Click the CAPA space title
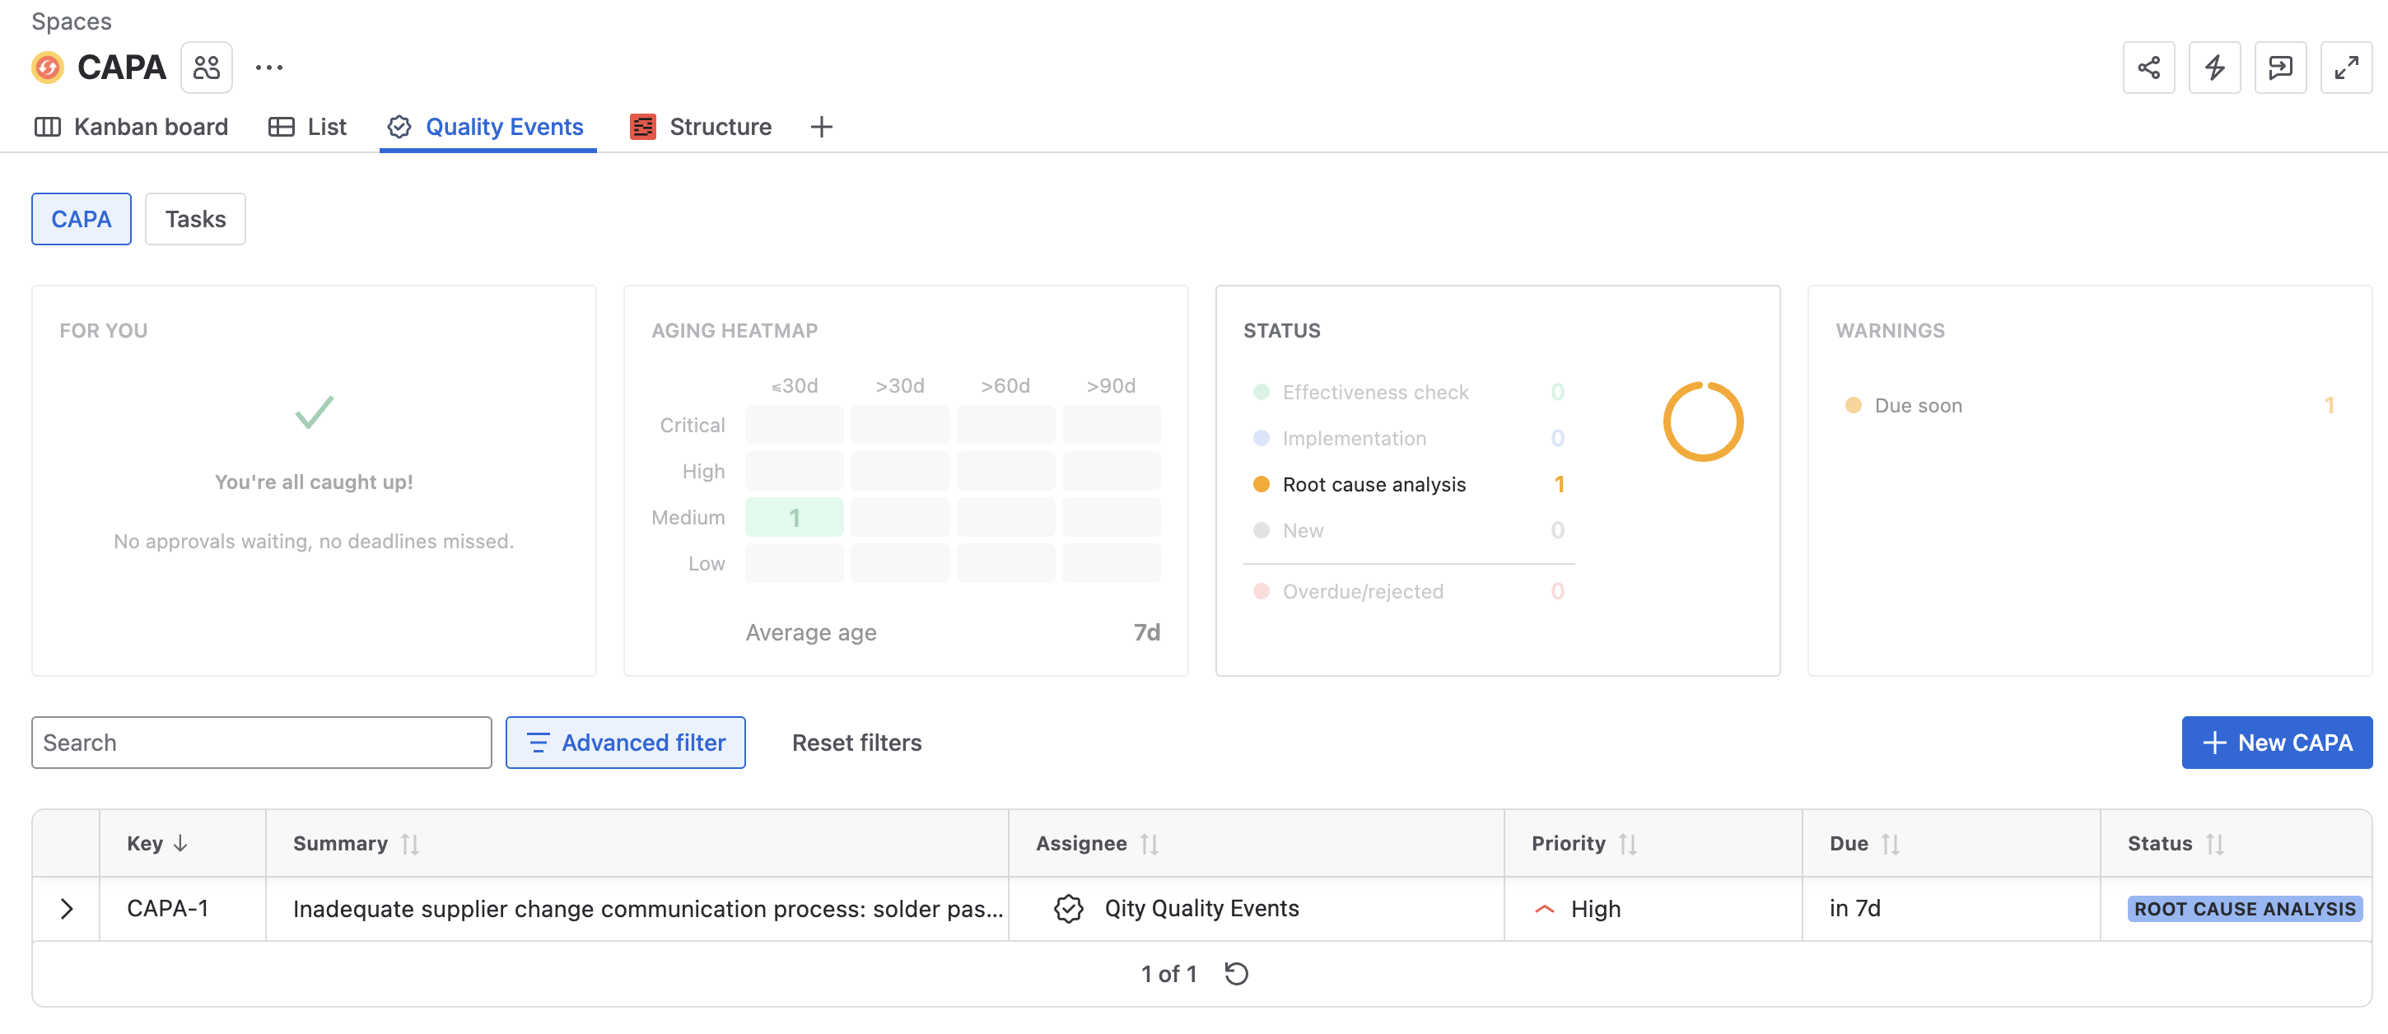This screenshot has width=2388, height=1034. (x=121, y=68)
